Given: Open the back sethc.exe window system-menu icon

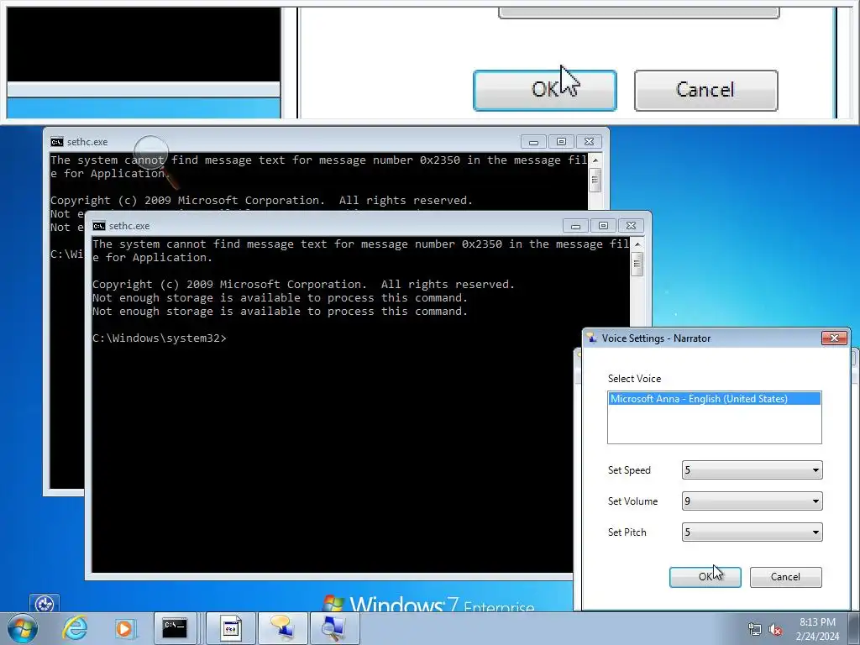Looking at the screenshot, I should (57, 142).
